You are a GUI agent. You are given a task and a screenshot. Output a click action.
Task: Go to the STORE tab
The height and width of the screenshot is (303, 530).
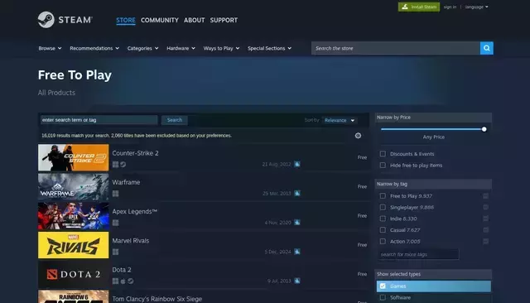pyautogui.click(x=126, y=20)
